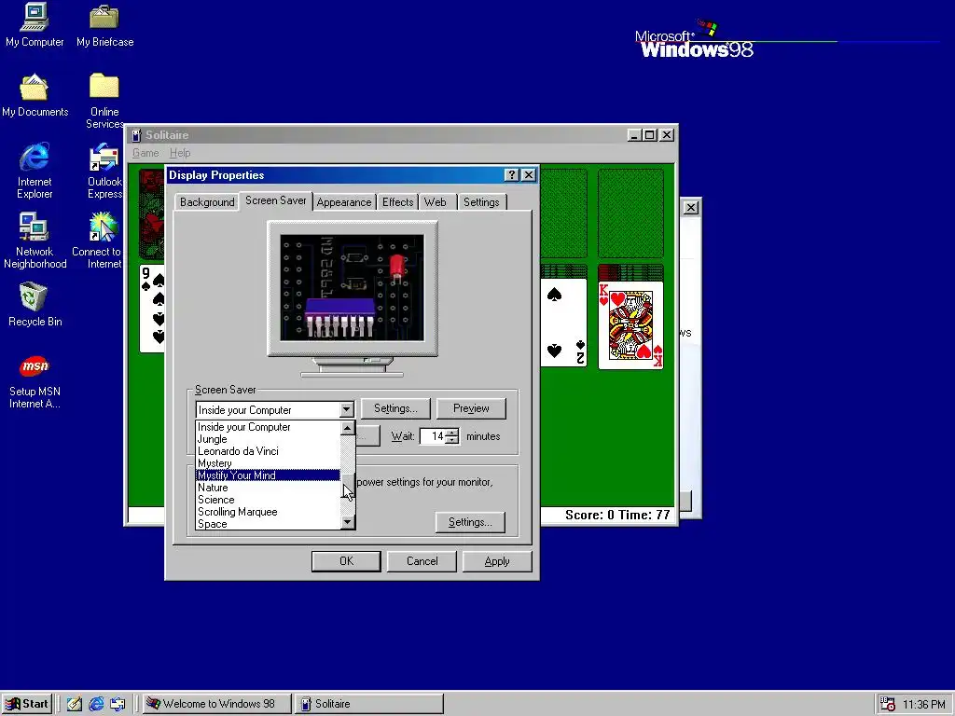
Task: Choose Nature screen saver option
Action: [268, 488]
